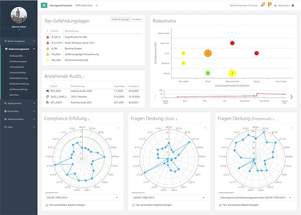The width and height of the screenshot is (301, 215).
Task: Toggle 'Nur anwendbare Kapitel anzeigen' under Compliance Erfüllung
Action: coord(47,205)
